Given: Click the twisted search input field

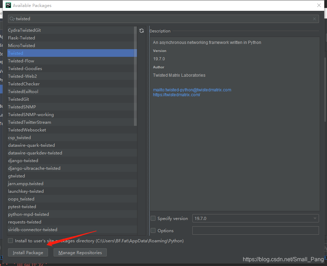Looking at the screenshot, I should point(163,19).
